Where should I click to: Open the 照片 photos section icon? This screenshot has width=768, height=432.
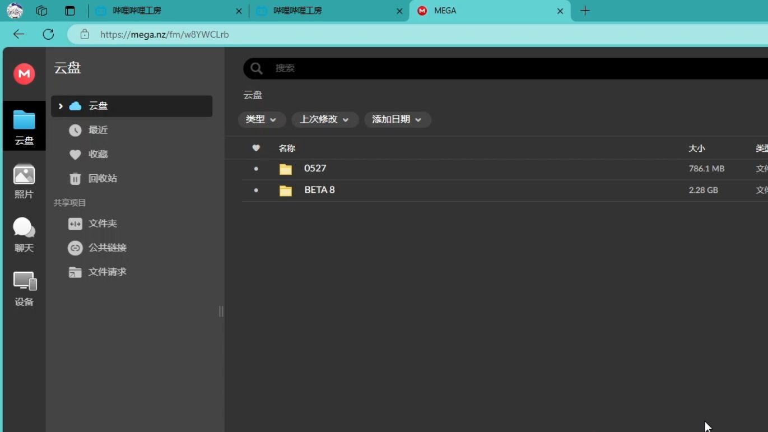coord(24,180)
